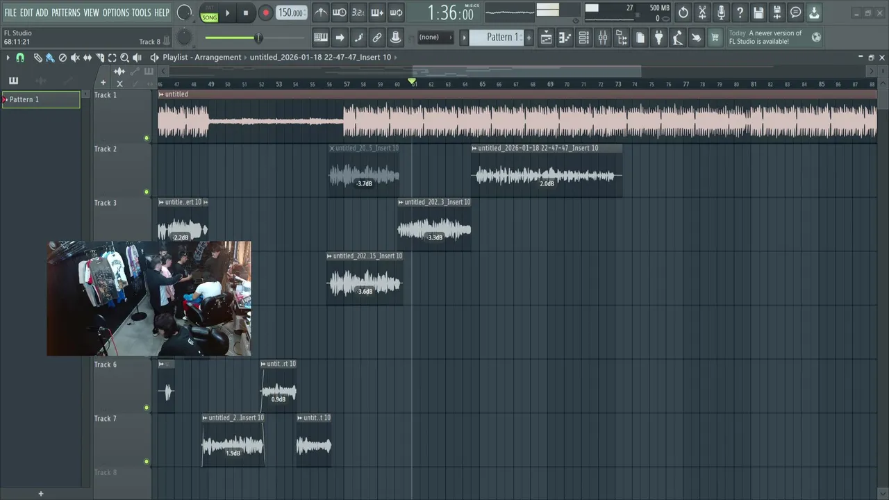Click the export/render download icon
Screen dimensions: 889x500
coord(814,12)
